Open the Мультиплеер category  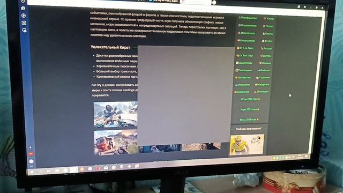pyautogui.click(x=247, y=33)
